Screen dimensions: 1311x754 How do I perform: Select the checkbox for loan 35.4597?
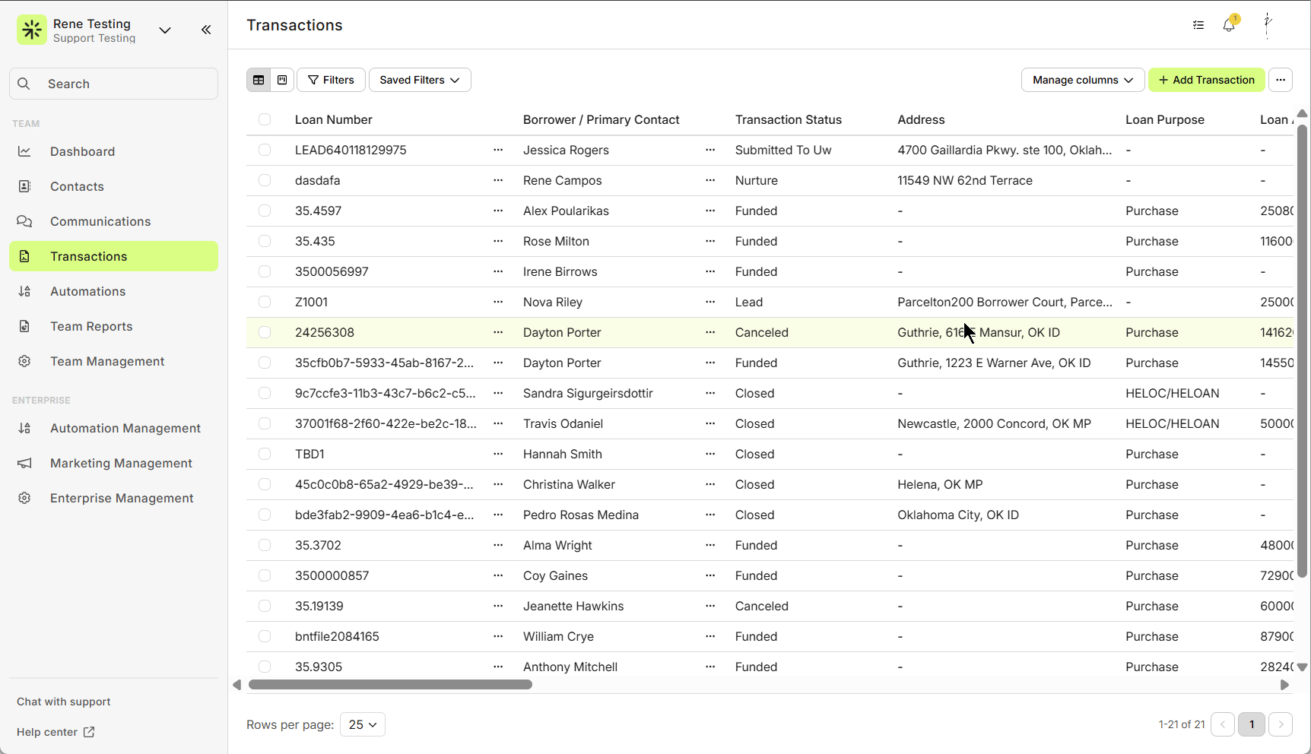[265, 211]
